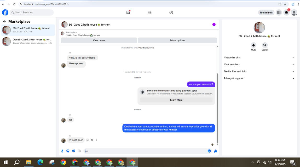The width and height of the screenshot is (300, 167).
Task: Show hidden system tray icons
Action: (253, 162)
